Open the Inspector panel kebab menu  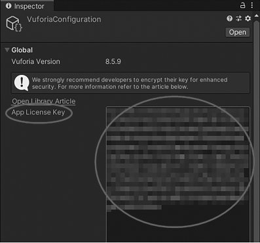pyautogui.click(x=252, y=5)
